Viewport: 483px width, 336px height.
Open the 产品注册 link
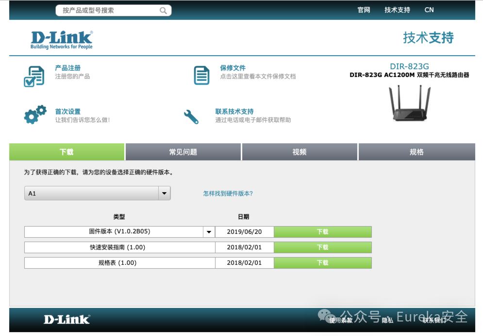tap(68, 68)
